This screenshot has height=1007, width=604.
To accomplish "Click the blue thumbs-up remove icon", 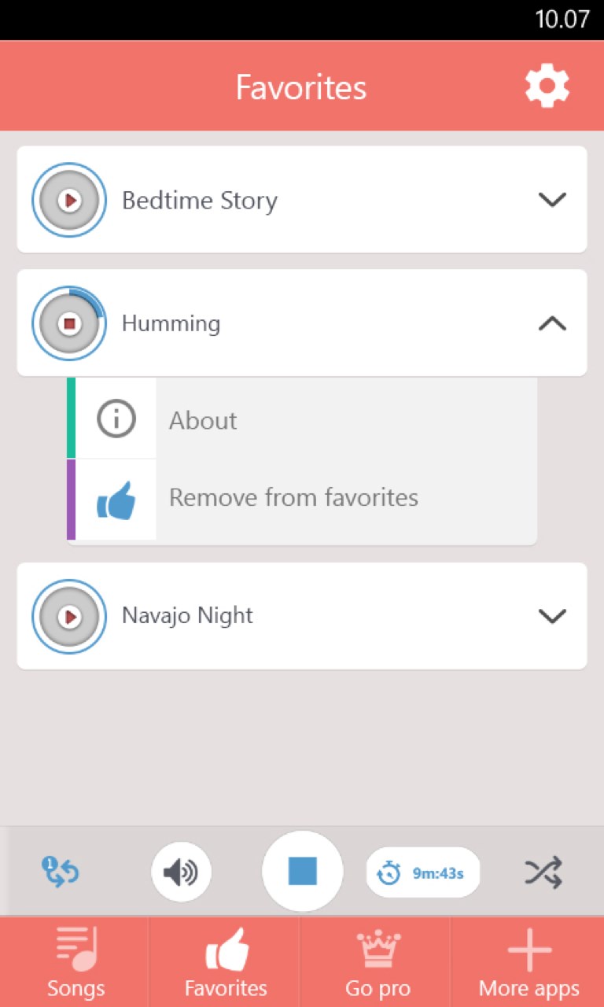I will click(x=116, y=500).
